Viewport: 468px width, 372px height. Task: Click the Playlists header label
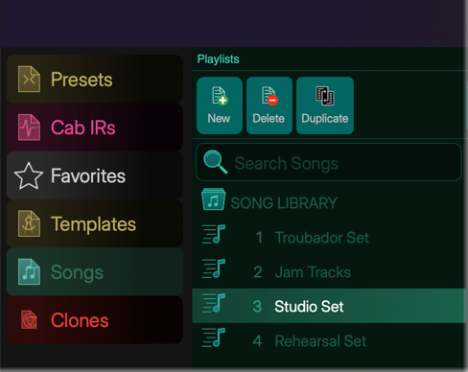[x=218, y=59]
